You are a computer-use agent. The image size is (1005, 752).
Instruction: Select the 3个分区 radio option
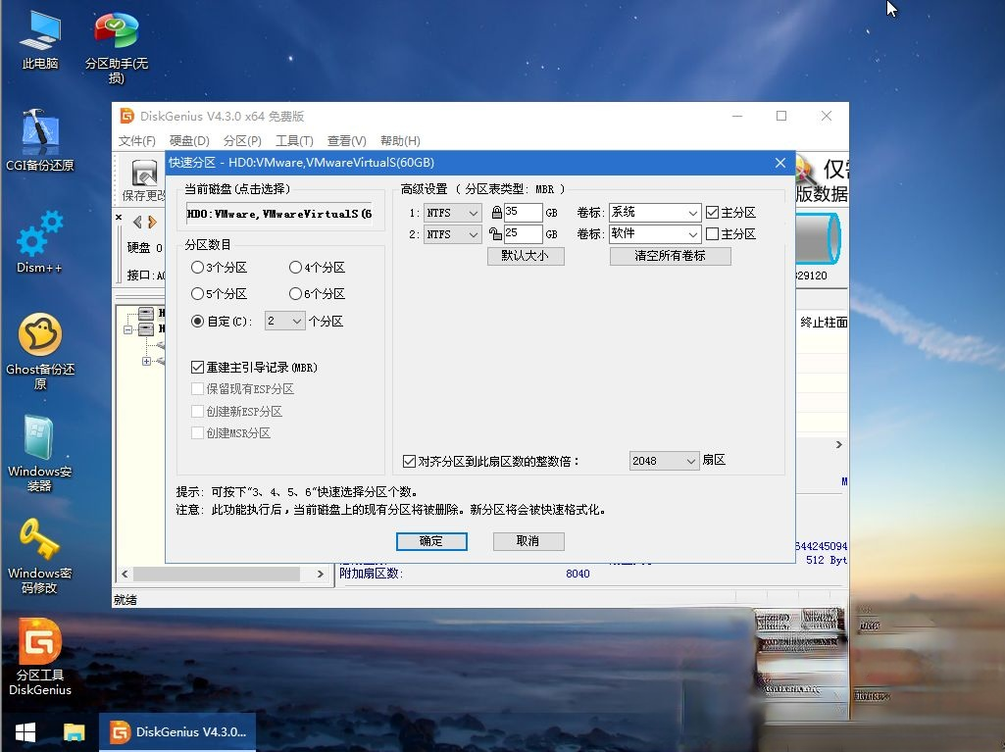[x=219, y=268]
